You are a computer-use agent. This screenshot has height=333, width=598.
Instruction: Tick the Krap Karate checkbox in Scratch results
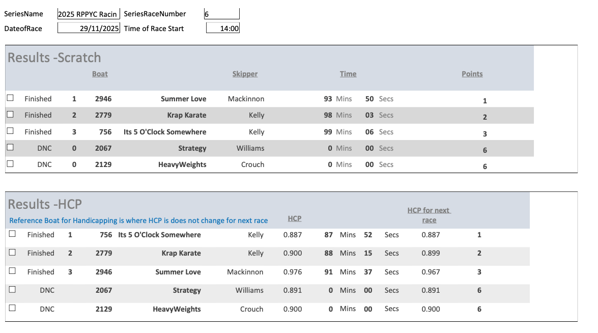[x=10, y=115]
